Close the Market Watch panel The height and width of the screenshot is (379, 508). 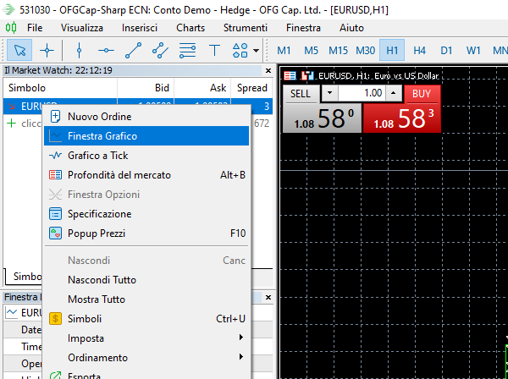[268, 70]
